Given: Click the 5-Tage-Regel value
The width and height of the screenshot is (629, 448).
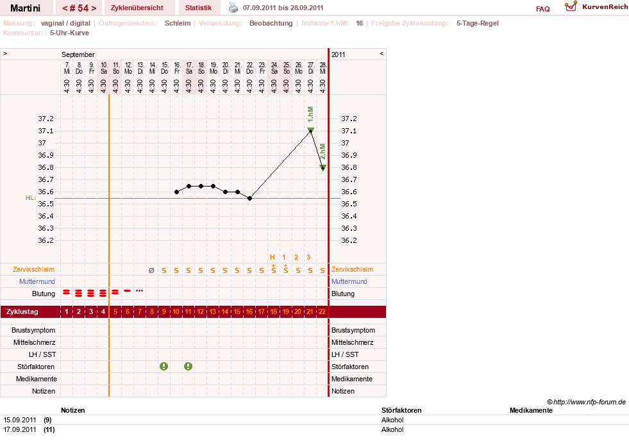Looking at the screenshot, I should pos(478,23).
